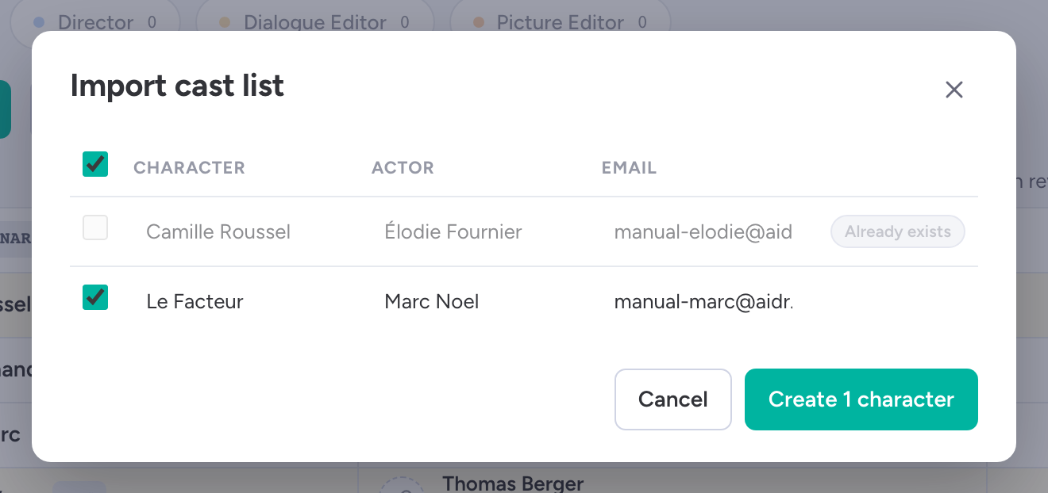This screenshot has height=493, width=1048.
Task: Check the Camille Roussel row checkbox
Action: click(95, 228)
